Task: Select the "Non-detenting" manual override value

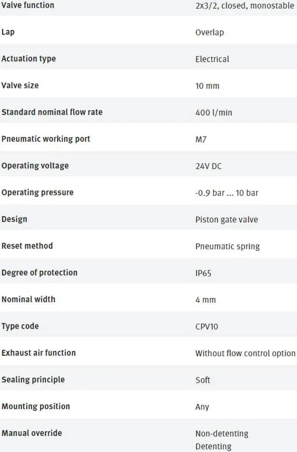Action: coord(222,433)
